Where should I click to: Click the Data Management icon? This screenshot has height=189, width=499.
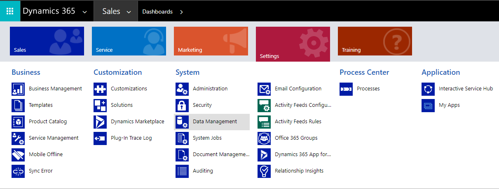[x=182, y=122]
